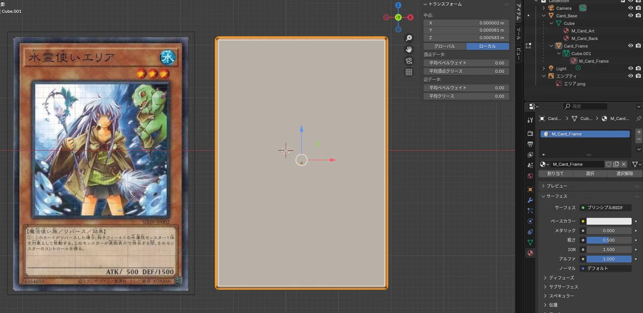Open the Scene properties tab icon
Viewport: 643px width, 313px height.
point(530,165)
